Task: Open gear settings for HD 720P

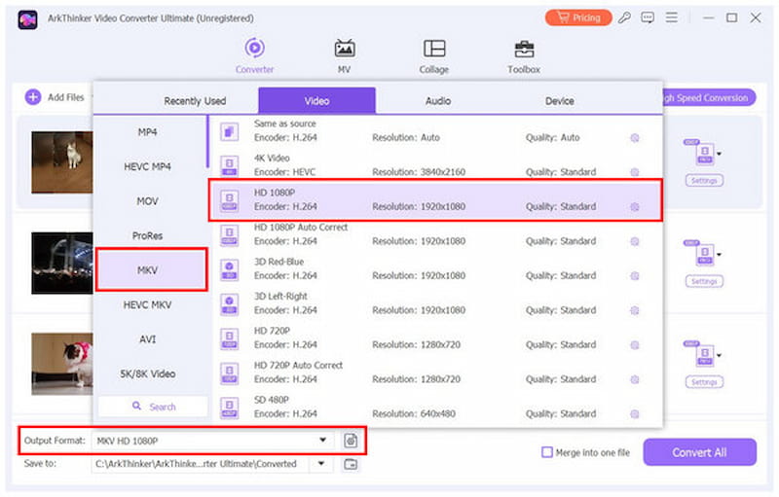Action: coord(635,344)
